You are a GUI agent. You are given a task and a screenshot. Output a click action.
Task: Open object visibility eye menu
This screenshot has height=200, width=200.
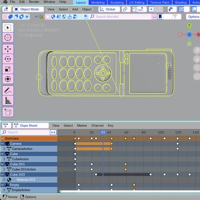(x=172, y=9)
